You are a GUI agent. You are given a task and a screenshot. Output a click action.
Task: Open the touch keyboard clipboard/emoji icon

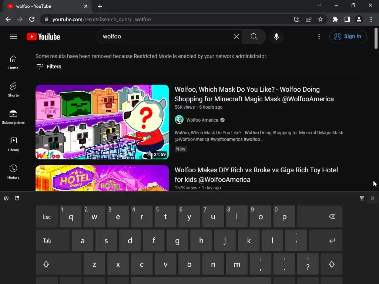pyautogui.click(x=17, y=198)
